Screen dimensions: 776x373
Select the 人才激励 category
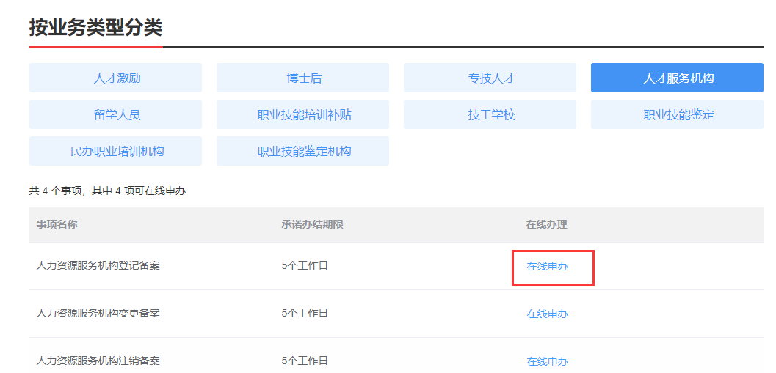click(115, 78)
